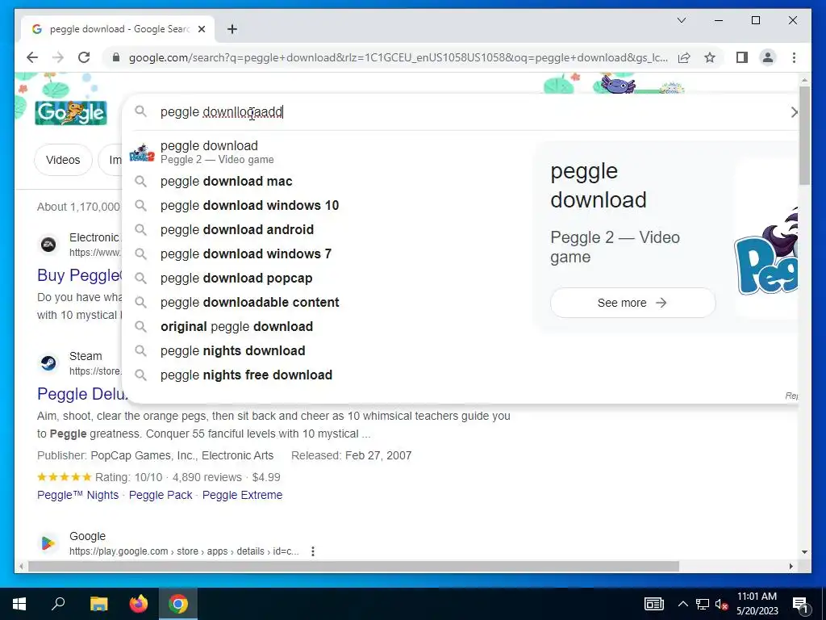This screenshot has width=826, height=620.
Task: Click the Electronic Arts favicon icon
Action: (48, 245)
